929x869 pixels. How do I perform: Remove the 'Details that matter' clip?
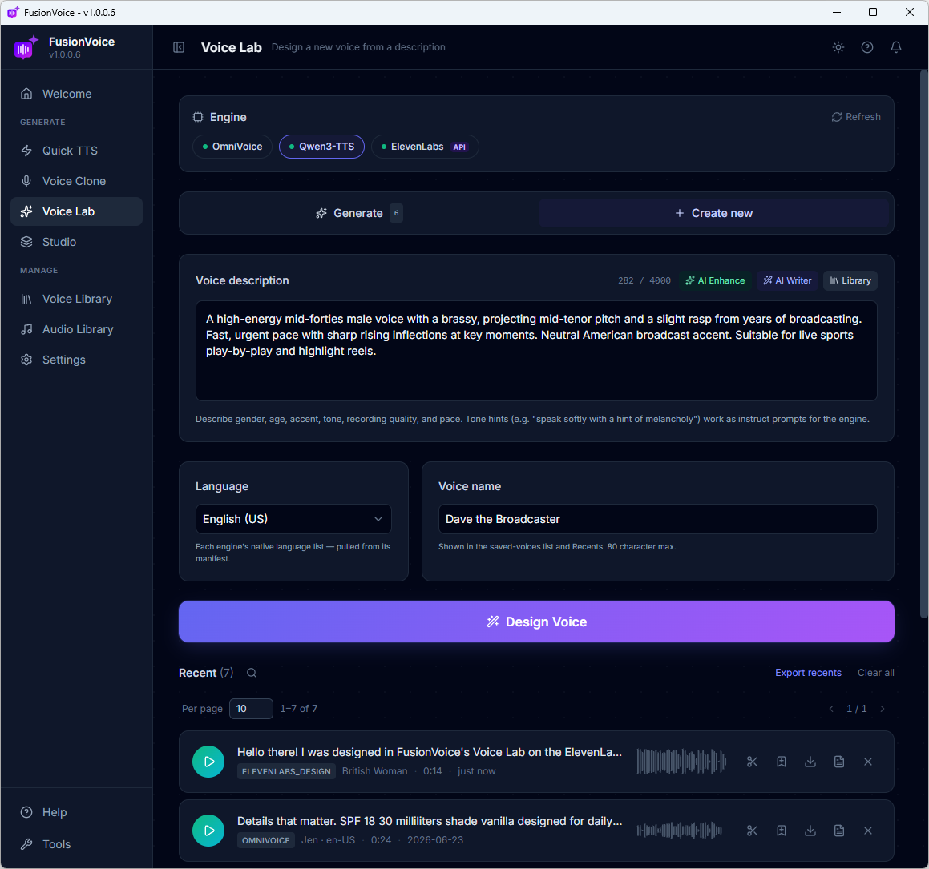pos(868,831)
